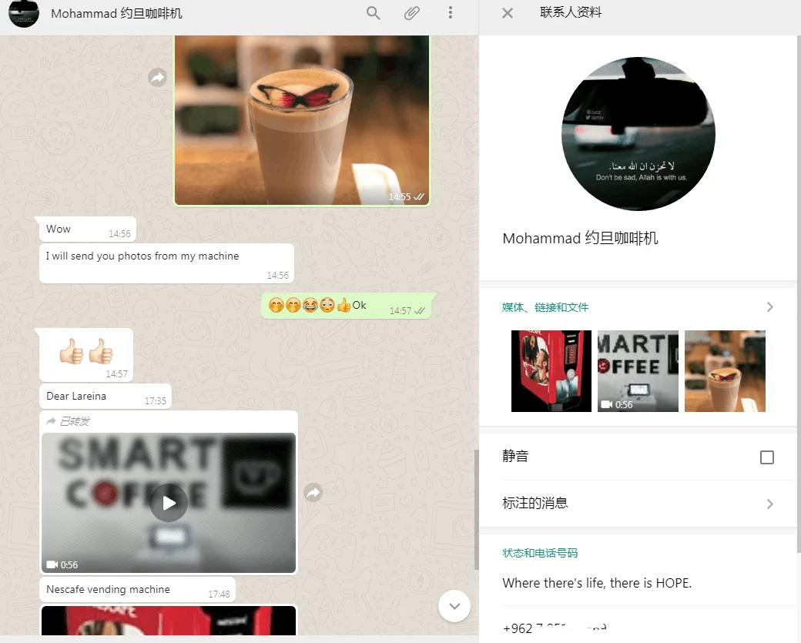Open the 0:56 video media thumbnail
Image resolution: width=801 pixels, height=643 pixels.
638,371
